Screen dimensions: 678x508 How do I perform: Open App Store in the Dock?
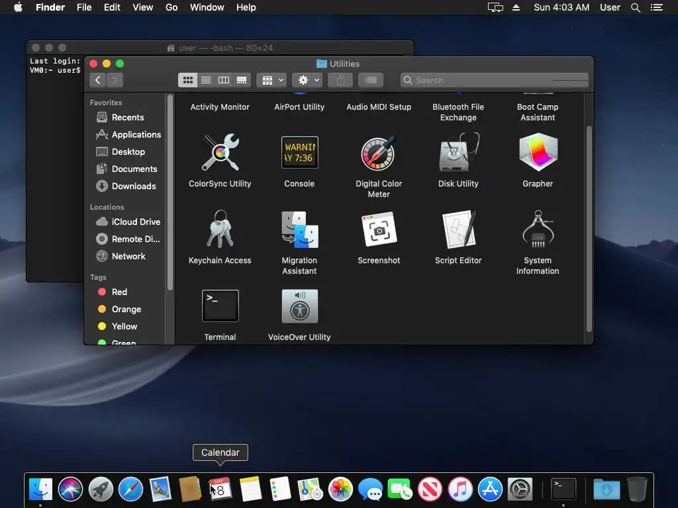point(490,489)
